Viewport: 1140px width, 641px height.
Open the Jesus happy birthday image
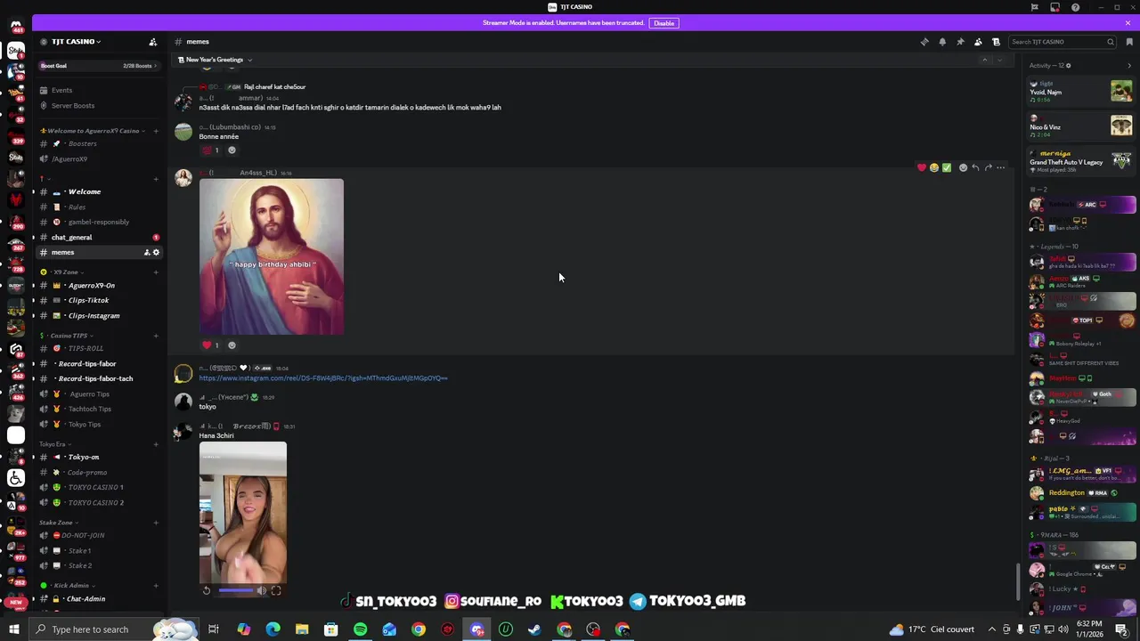point(272,256)
